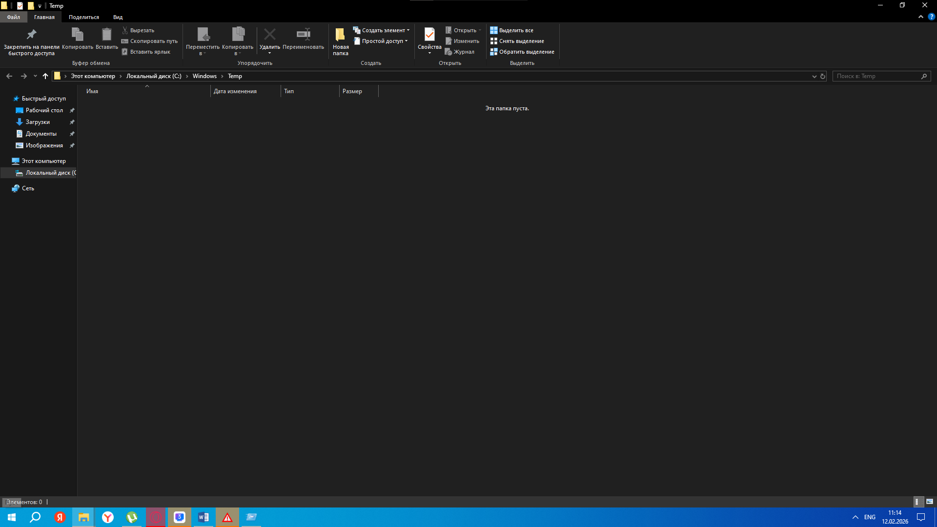937x527 pixels.
Task: Refresh the Temp folder view
Action: [823, 76]
